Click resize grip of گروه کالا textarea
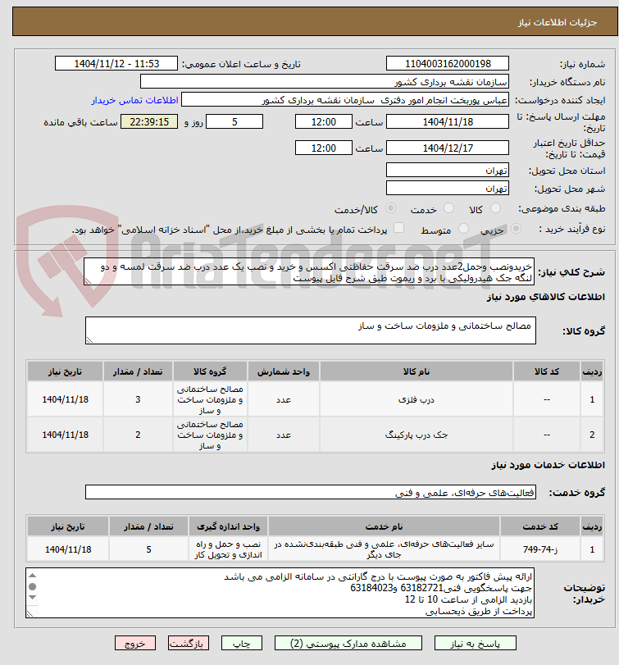This screenshot has height=665, width=619. [x=89, y=339]
